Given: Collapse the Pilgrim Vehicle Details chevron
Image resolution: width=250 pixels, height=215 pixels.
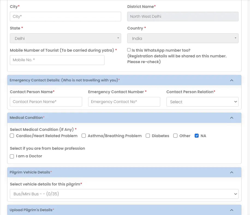Looking at the screenshot, I should pos(231,172).
